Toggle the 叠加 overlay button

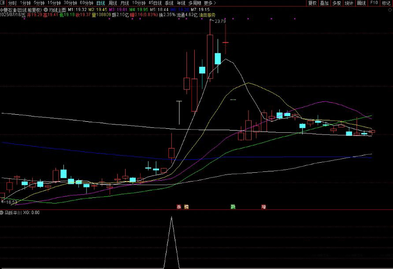325,3
